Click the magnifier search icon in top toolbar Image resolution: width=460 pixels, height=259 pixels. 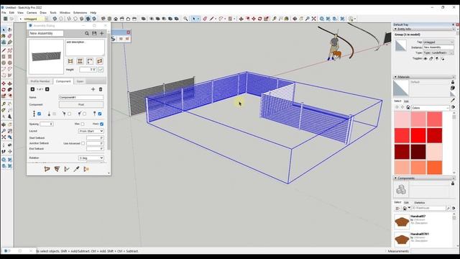point(185,19)
